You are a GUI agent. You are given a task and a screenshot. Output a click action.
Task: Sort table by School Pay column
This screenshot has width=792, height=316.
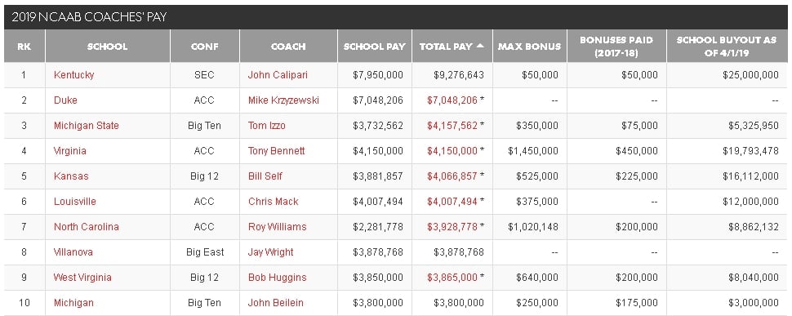374,47
